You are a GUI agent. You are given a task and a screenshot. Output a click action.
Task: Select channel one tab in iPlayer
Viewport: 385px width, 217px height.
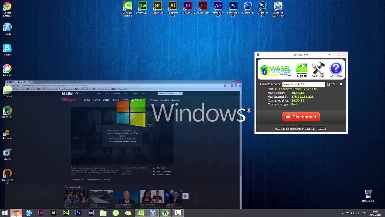tap(87, 100)
